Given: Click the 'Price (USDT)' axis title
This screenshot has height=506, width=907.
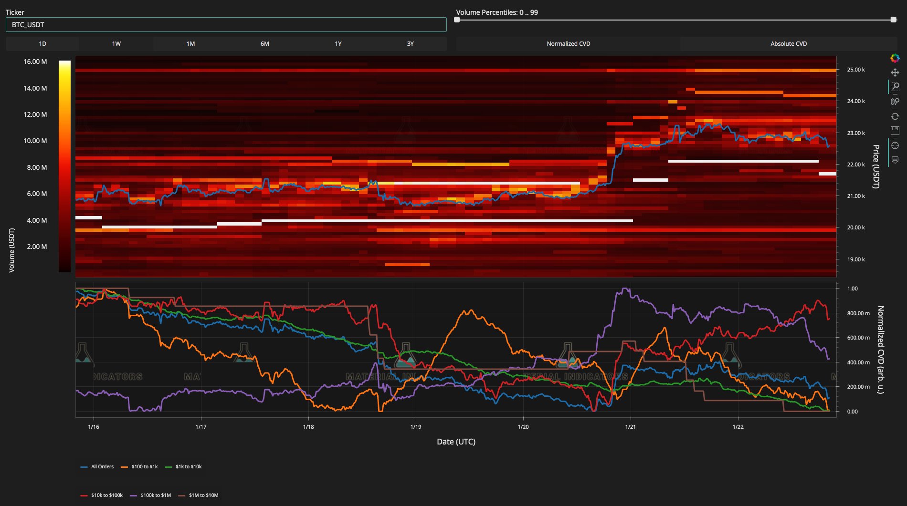Looking at the screenshot, I should [x=876, y=166].
